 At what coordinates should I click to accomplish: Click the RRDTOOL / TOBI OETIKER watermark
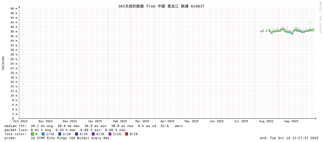pos(320,17)
